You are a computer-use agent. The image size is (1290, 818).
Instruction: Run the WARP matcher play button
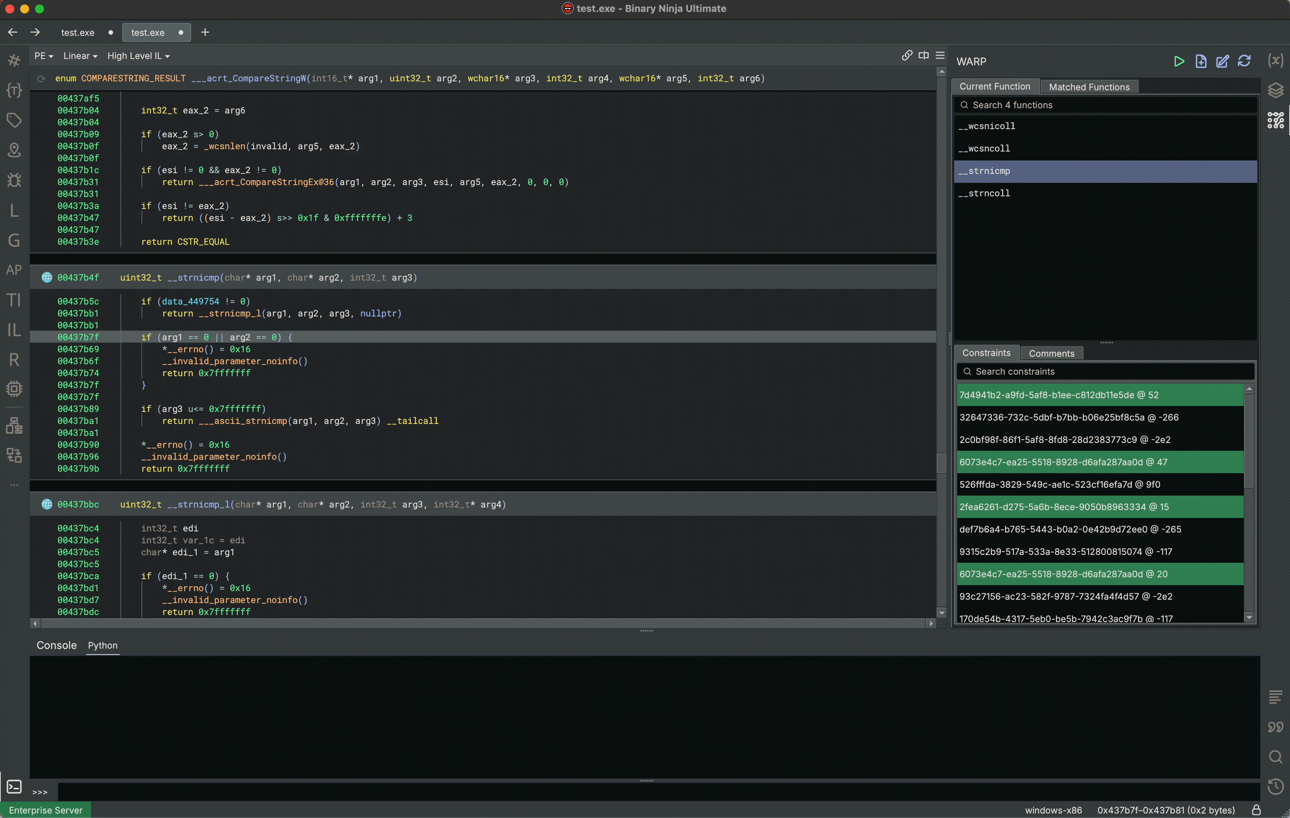coord(1178,61)
